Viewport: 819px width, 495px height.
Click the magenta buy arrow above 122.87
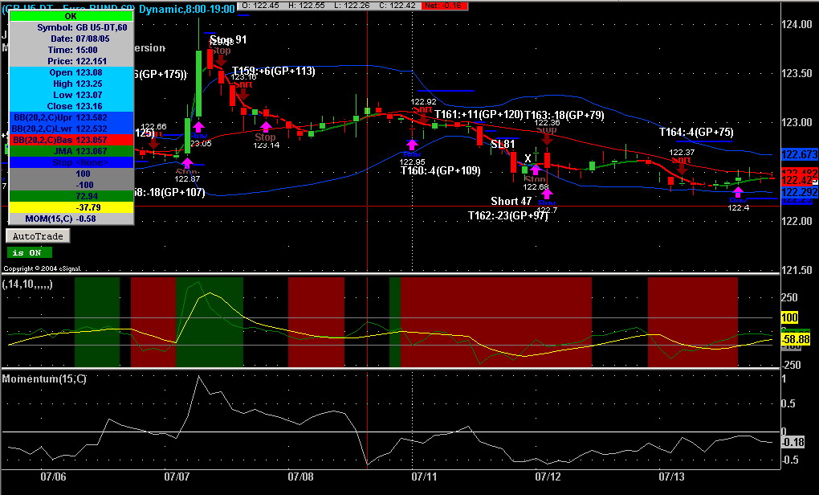[187, 162]
